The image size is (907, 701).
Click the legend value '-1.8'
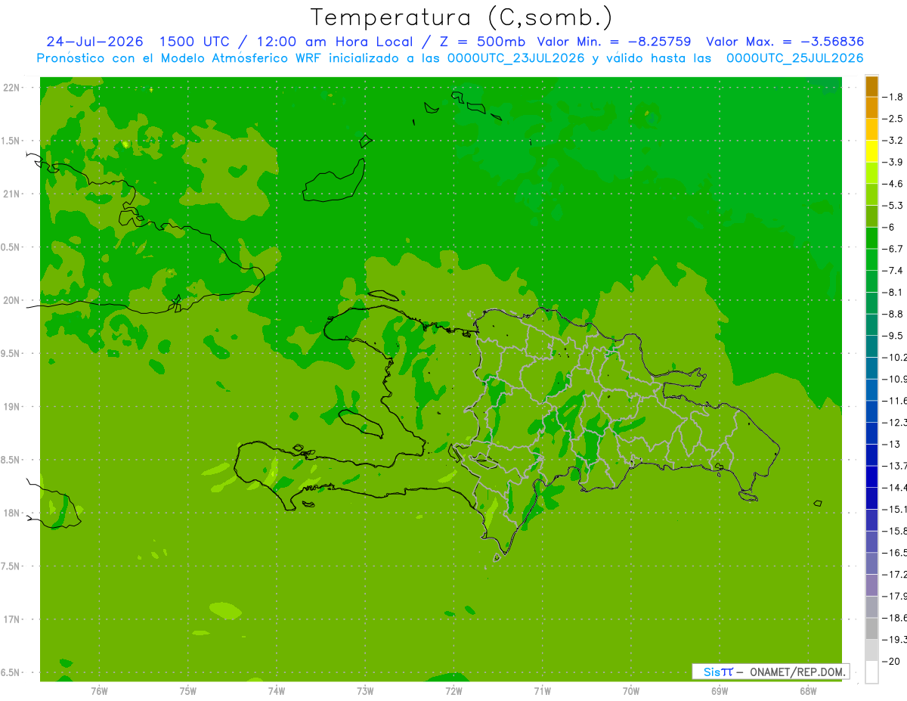[x=893, y=97]
